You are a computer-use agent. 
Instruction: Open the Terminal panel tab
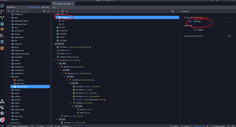point(198,126)
